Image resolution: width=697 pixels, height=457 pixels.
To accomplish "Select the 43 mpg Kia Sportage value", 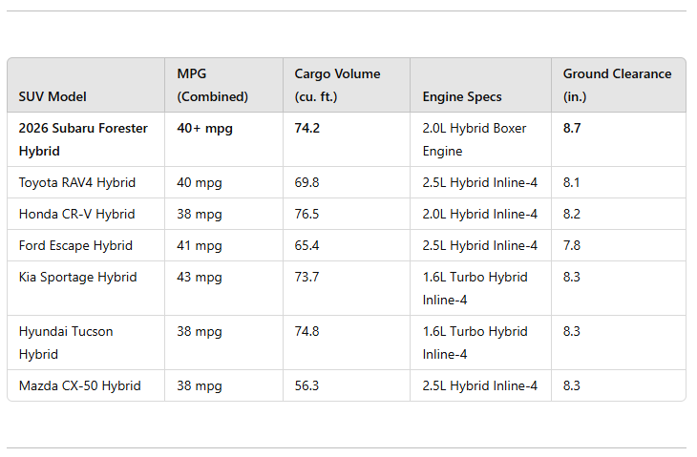I will click(200, 277).
